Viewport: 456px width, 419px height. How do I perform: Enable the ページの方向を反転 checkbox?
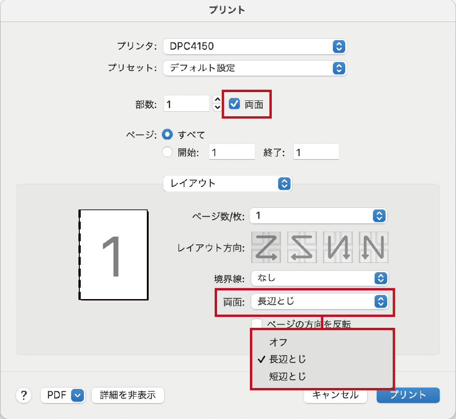coord(257,324)
